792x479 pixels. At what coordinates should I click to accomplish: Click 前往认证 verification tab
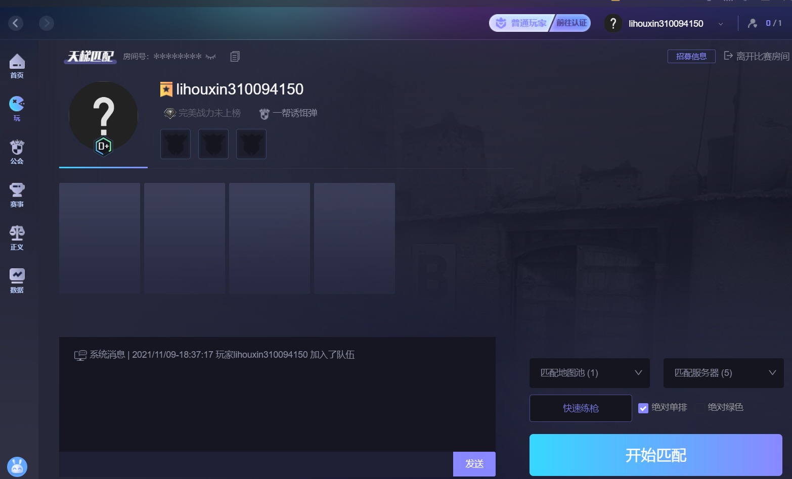[x=571, y=23]
